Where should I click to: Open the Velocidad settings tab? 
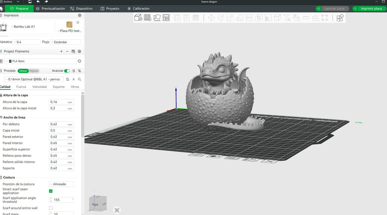tap(39, 87)
